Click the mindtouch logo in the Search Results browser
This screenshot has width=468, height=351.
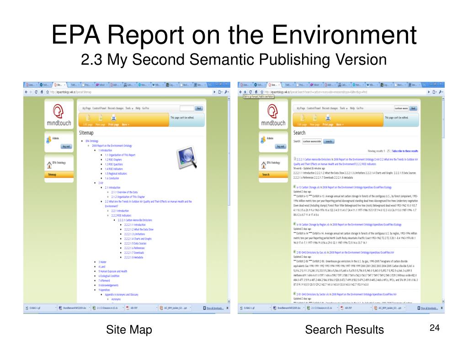tap(273, 115)
